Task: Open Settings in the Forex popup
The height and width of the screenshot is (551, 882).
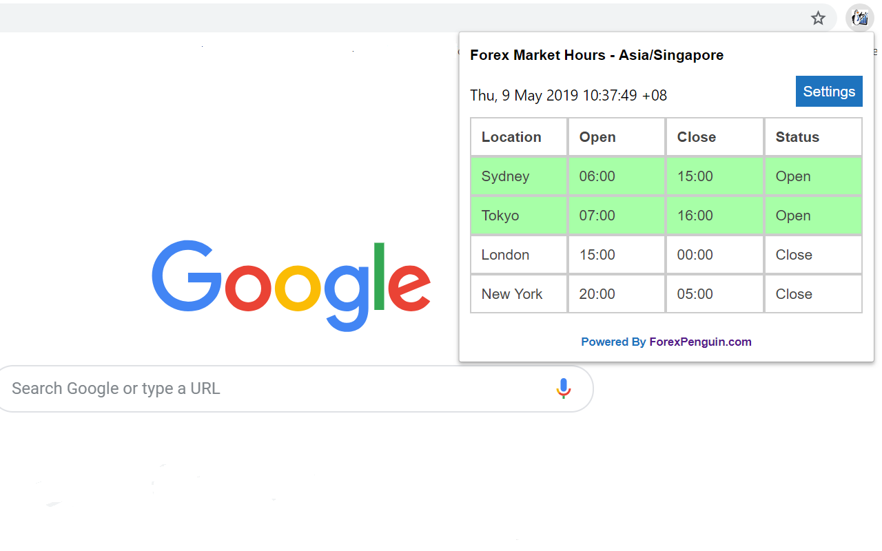Action: pyautogui.click(x=829, y=92)
